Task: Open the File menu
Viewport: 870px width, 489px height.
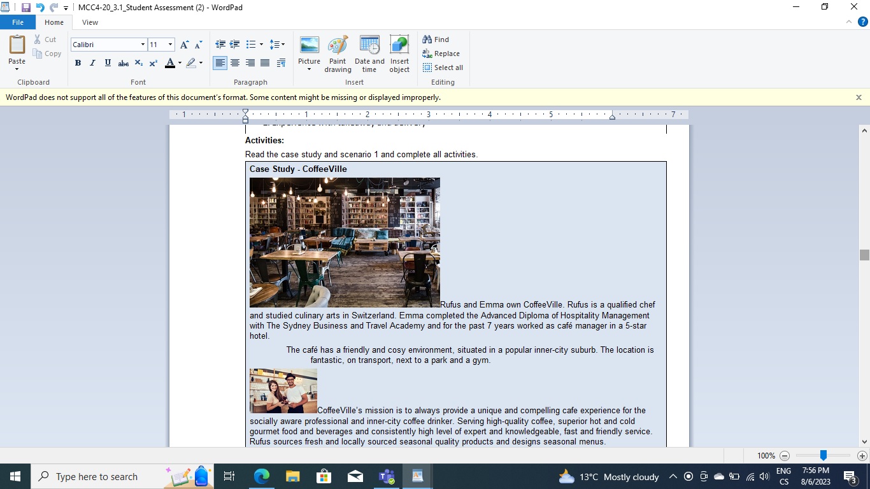Action: click(18, 22)
